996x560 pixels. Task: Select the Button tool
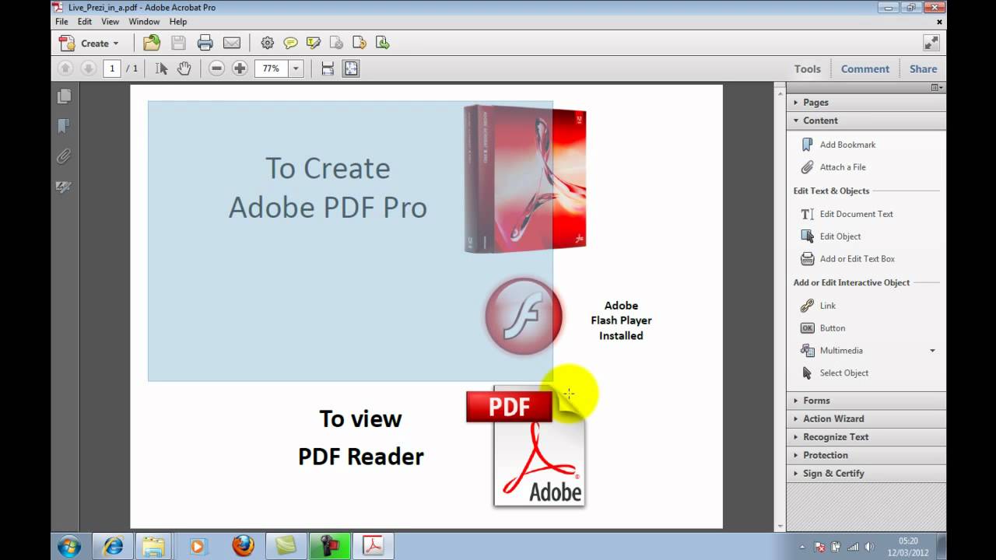(822, 328)
